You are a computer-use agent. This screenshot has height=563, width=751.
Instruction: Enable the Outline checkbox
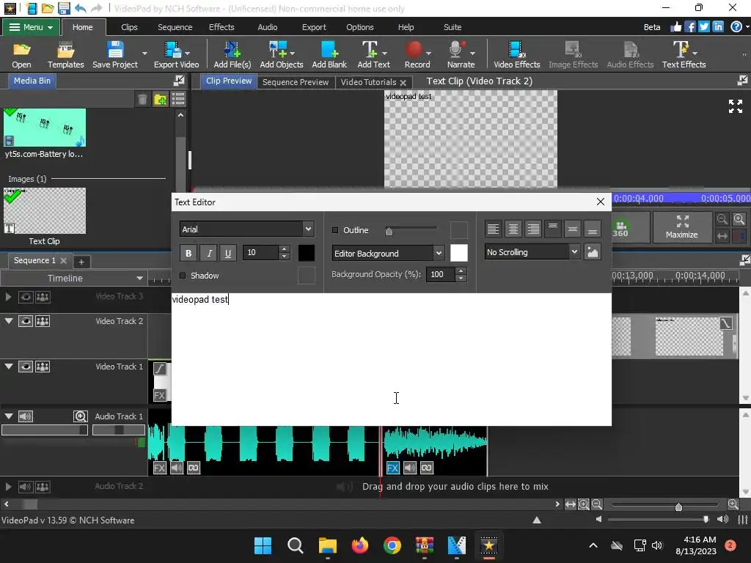[x=335, y=230]
